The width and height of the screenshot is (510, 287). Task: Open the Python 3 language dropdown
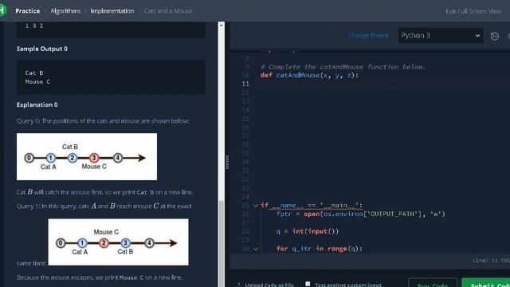(x=441, y=35)
